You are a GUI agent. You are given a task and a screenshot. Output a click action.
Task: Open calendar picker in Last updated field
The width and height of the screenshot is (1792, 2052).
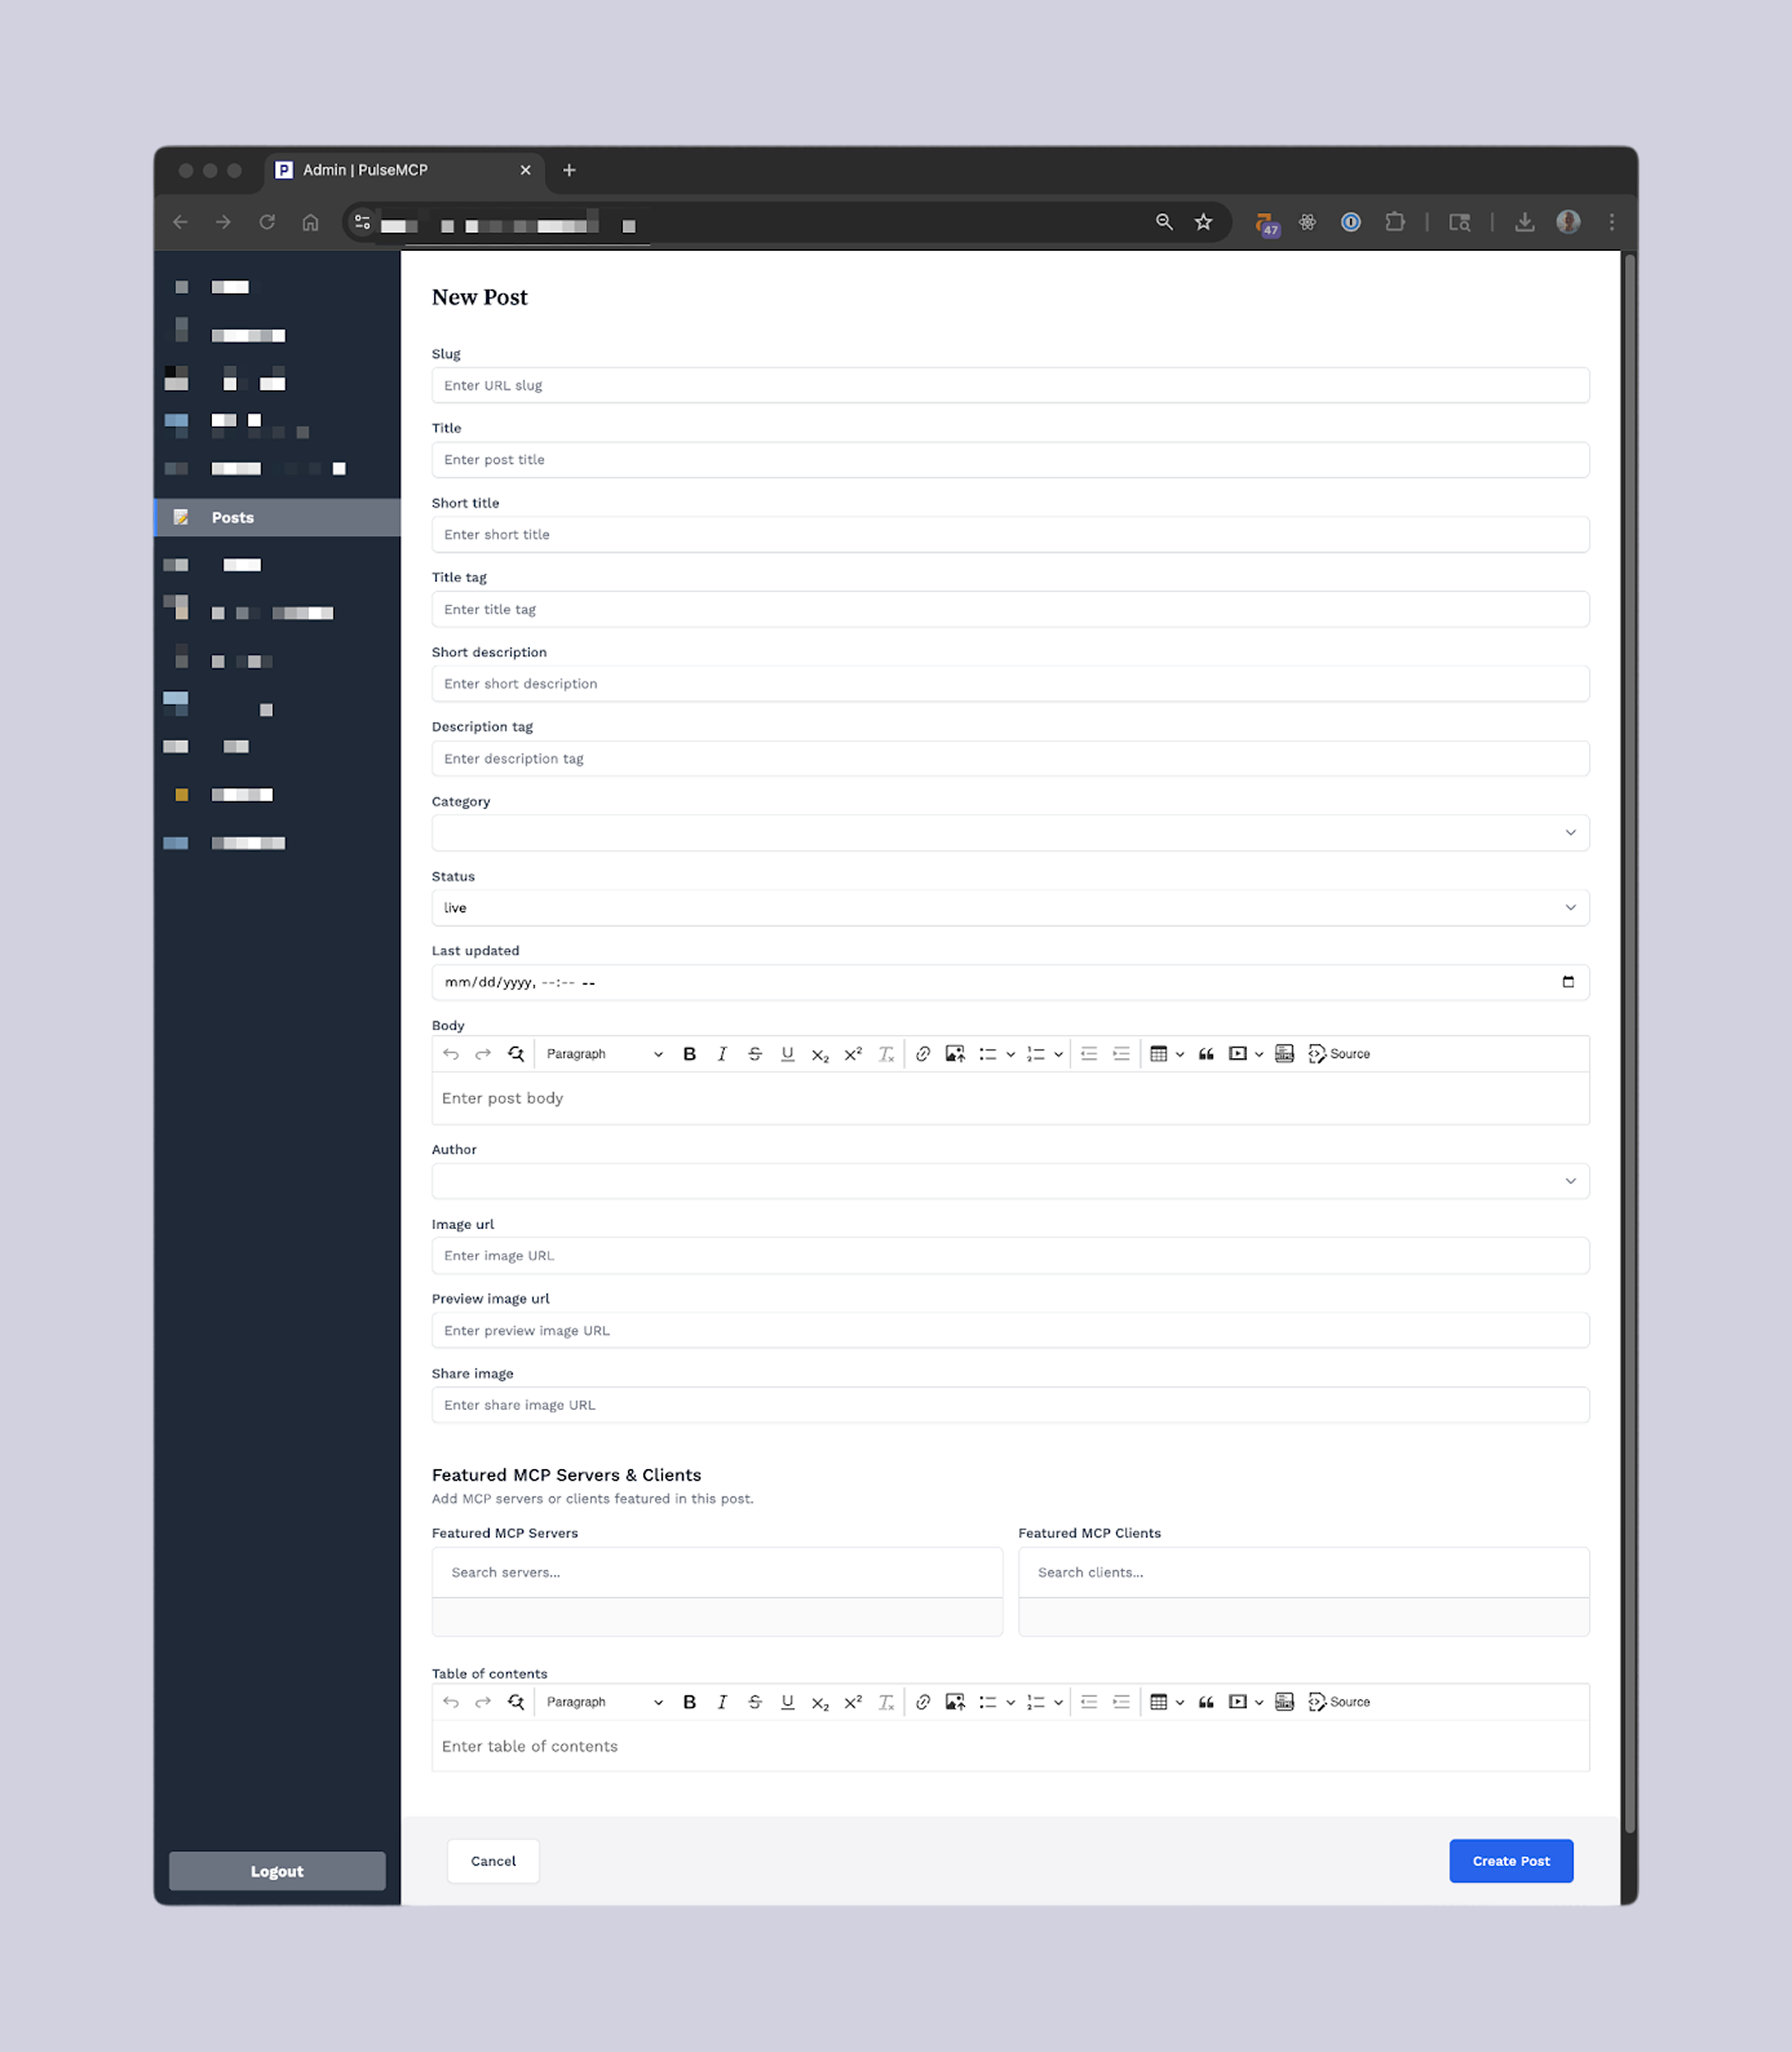tap(1568, 982)
